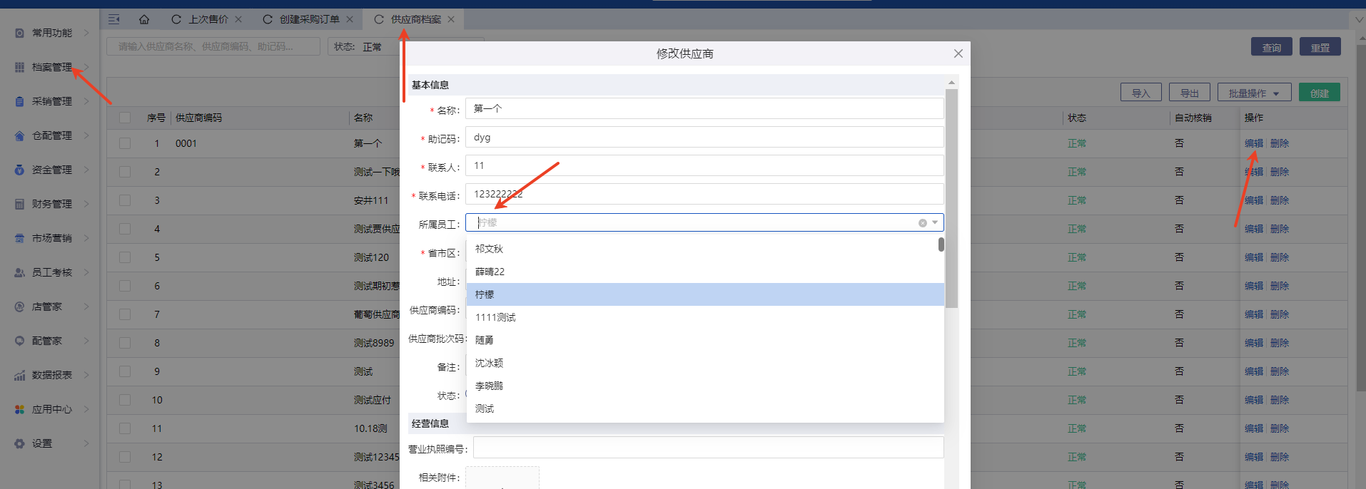Open the 批量操作 dropdown
The width and height of the screenshot is (1366, 489).
(1254, 93)
